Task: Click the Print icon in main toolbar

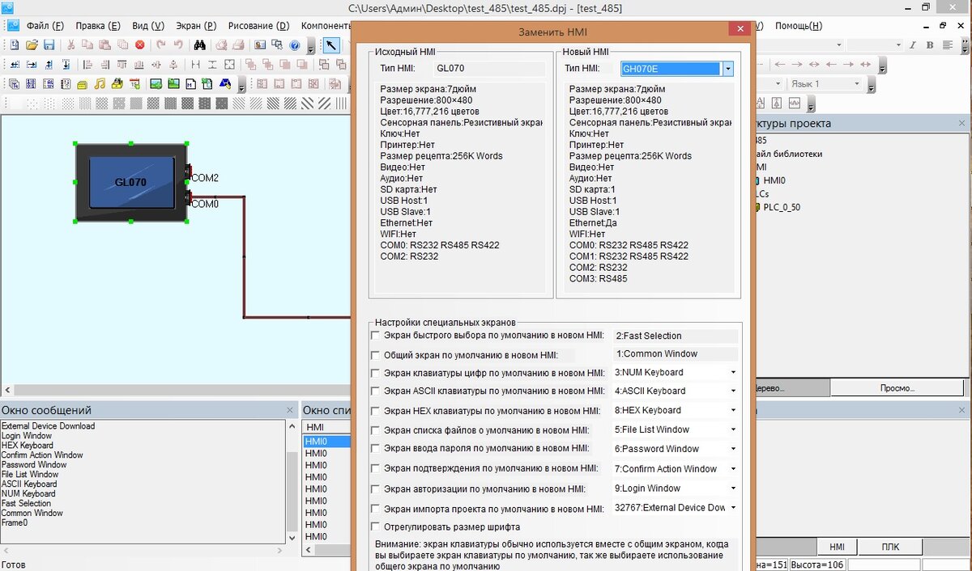Action: coord(238,45)
